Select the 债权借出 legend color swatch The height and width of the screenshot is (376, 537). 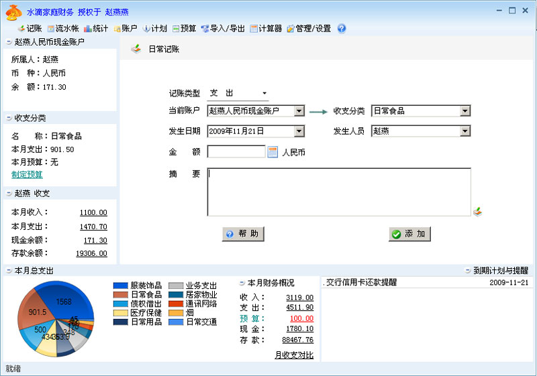(121, 304)
